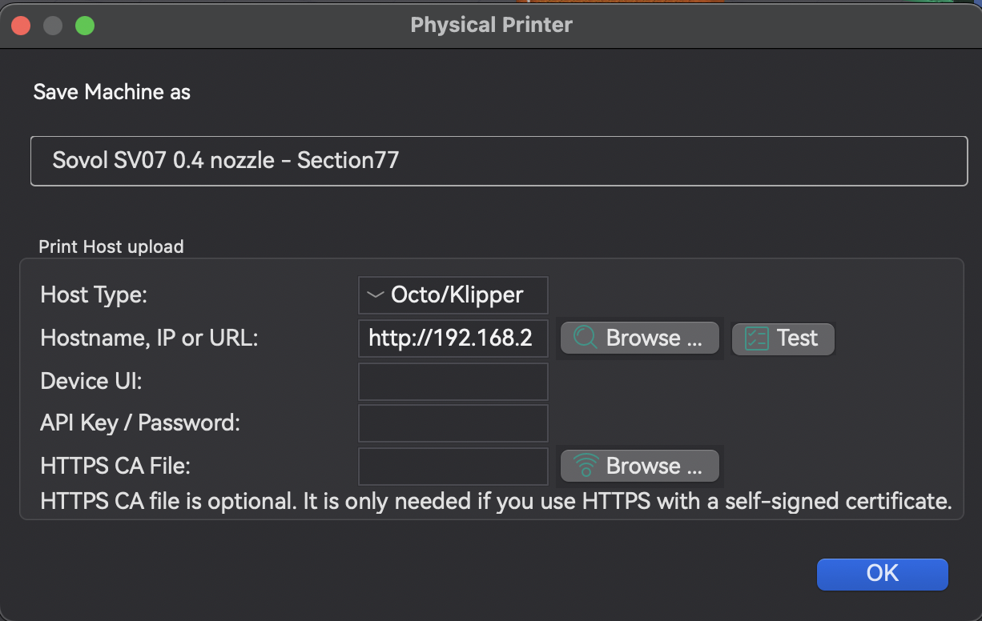Viewport: 982px width, 621px height.
Task: Click the chevron icon in Host Type selector
Action: pos(376,294)
